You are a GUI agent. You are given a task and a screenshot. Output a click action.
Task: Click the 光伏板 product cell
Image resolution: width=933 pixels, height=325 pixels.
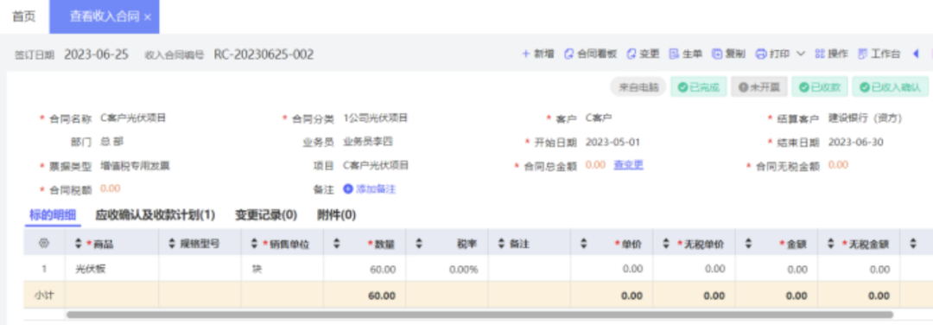tap(111, 269)
